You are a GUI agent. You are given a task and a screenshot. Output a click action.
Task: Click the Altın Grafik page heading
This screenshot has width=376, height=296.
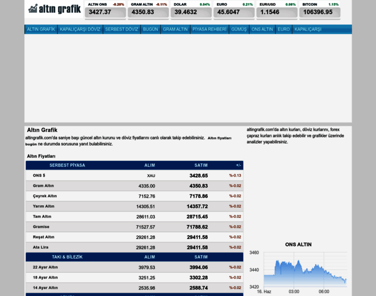42,130
